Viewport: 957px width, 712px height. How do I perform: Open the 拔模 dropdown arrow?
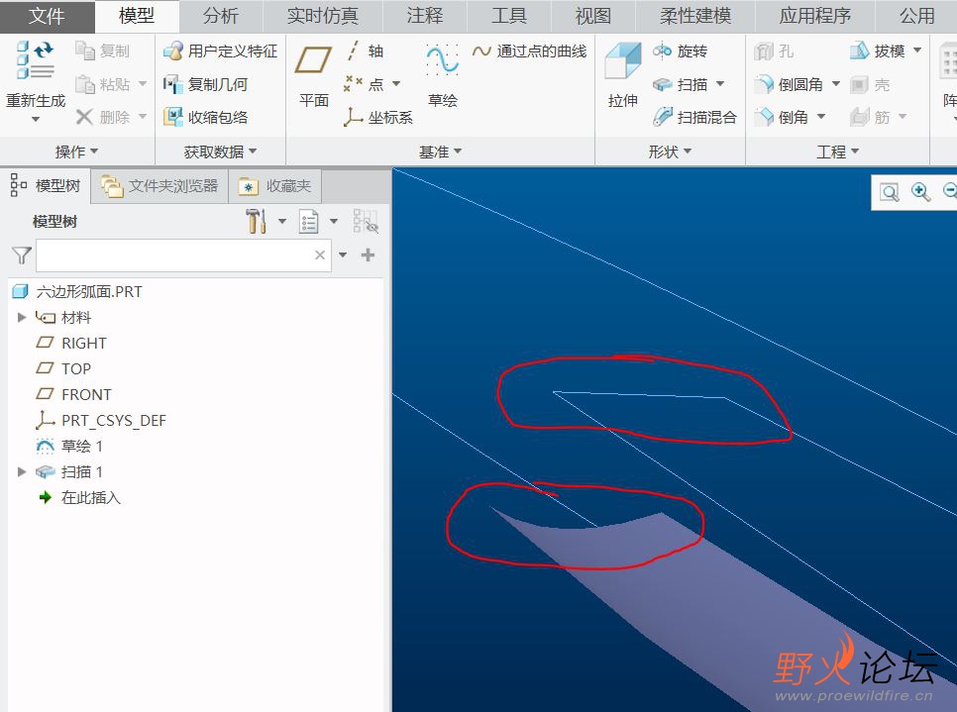(x=917, y=51)
